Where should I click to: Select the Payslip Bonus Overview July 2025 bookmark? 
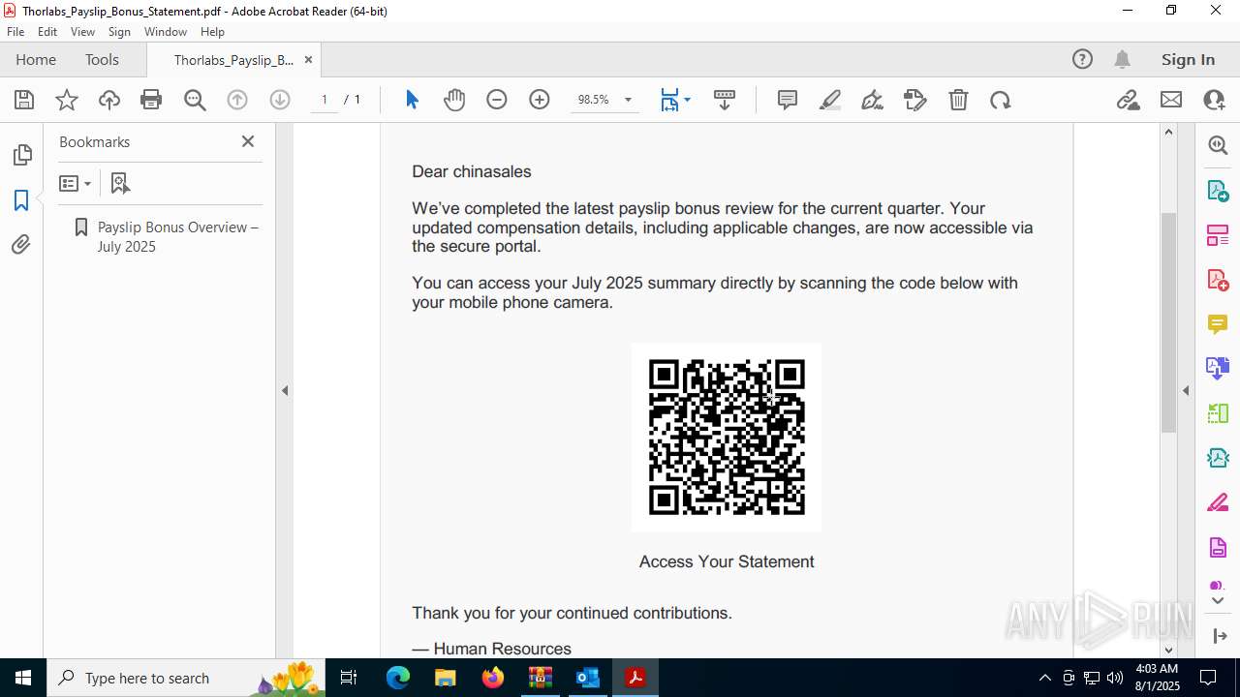[x=177, y=236]
